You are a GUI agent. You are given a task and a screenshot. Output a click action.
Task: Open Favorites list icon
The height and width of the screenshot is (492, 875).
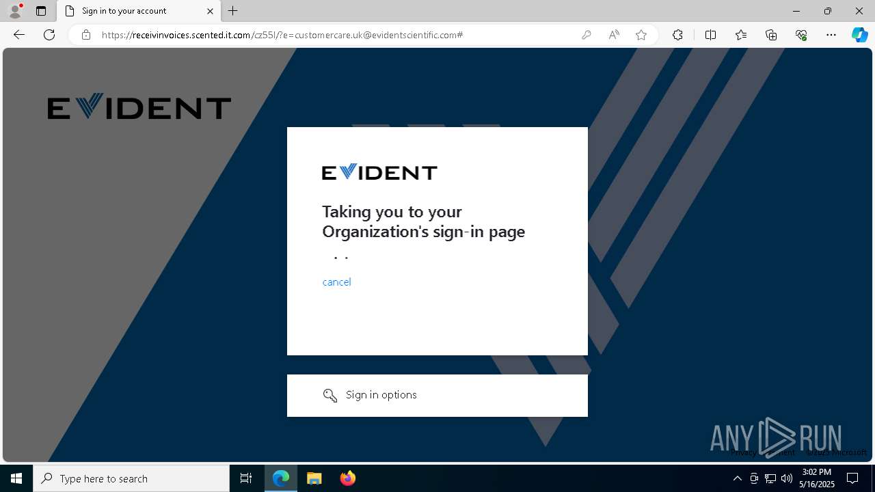click(x=741, y=35)
